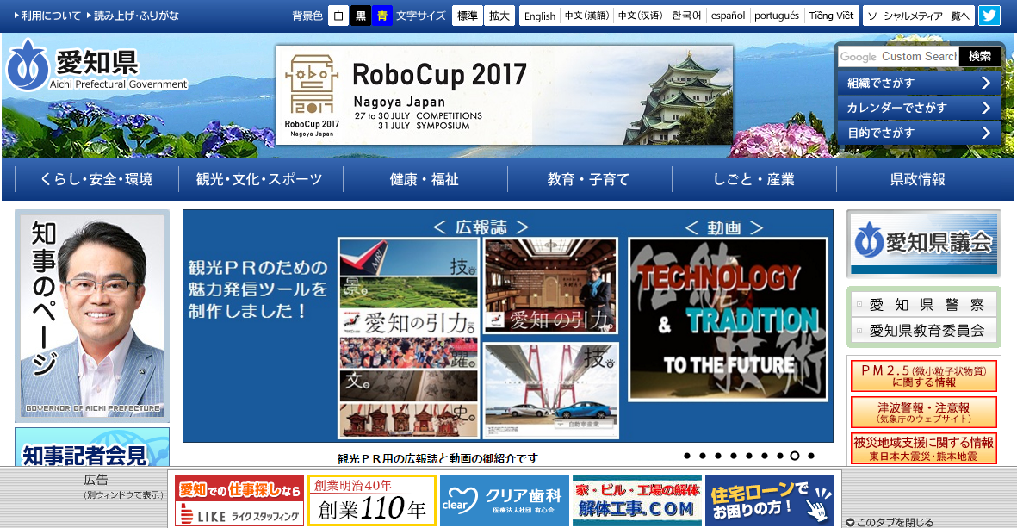Click caption 観光PR用の広報誌と動画の御紹介です

pyautogui.click(x=437, y=458)
